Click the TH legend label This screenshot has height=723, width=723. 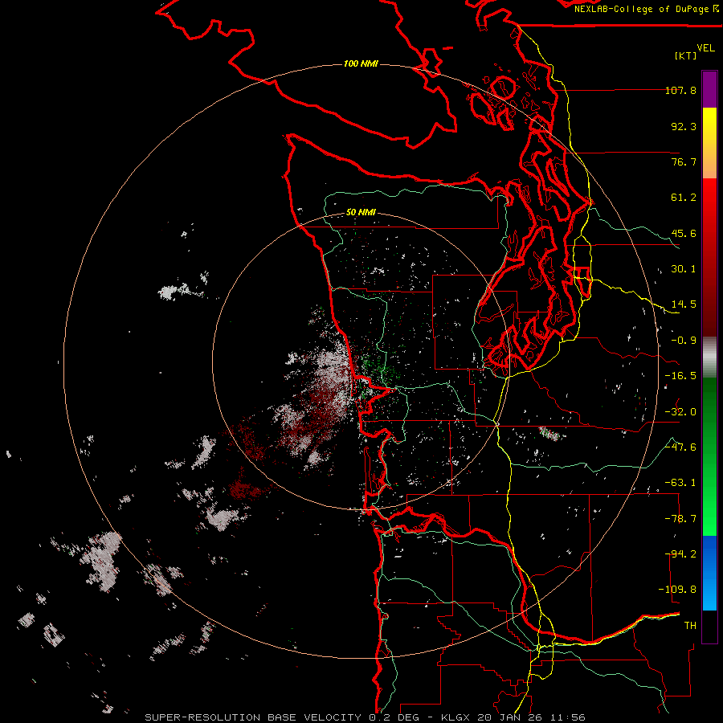pyautogui.click(x=690, y=626)
